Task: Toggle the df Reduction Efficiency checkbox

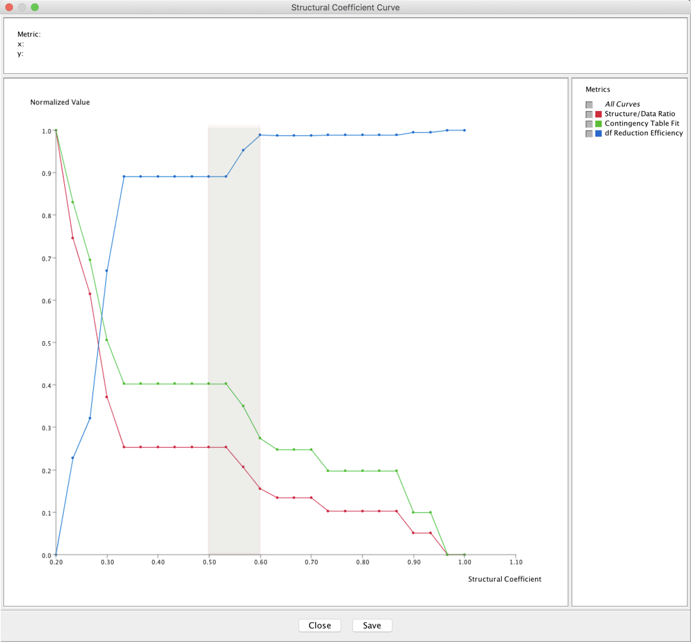Action: pos(589,133)
